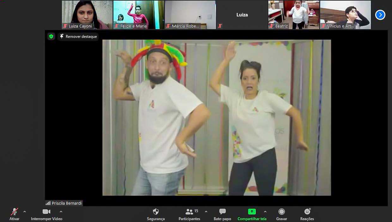392x222 pixels.
Task: Click the green encryption shield icon
Action: (x=51, y=37)
